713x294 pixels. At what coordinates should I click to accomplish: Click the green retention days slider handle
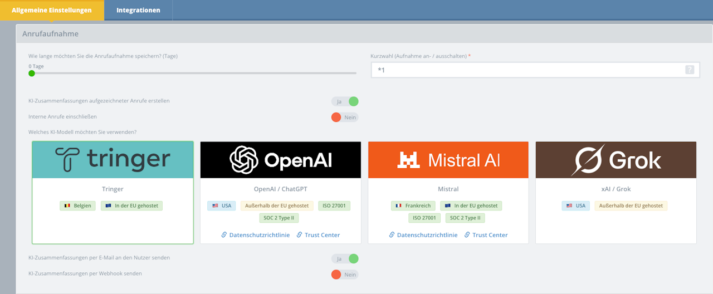click(x=32, y=73)
